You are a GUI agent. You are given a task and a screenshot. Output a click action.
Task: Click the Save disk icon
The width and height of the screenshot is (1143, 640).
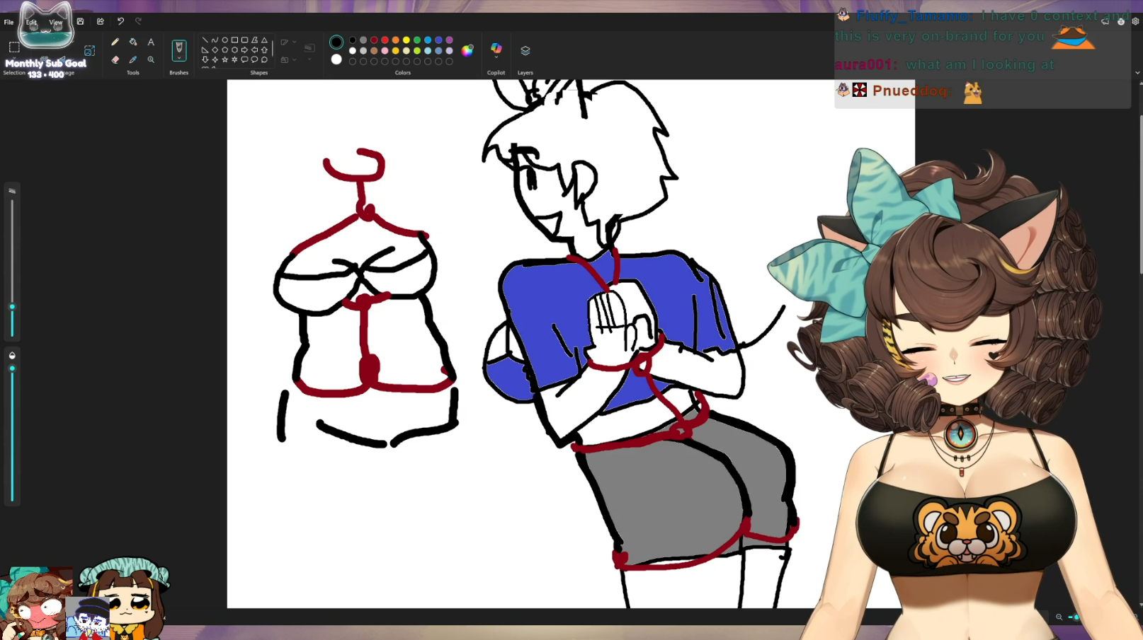tap(80, 21)
